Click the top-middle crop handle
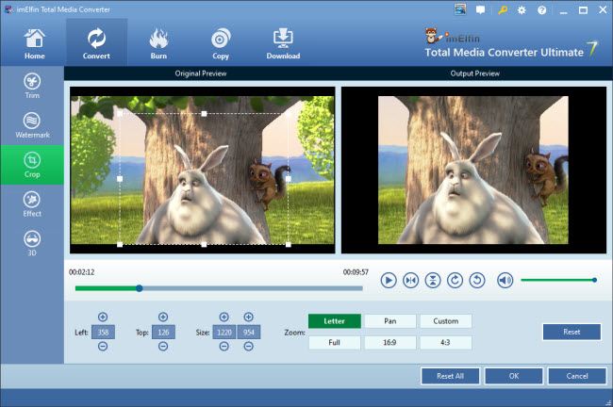This screenshot has height=407, width=613. pos(204,114)
